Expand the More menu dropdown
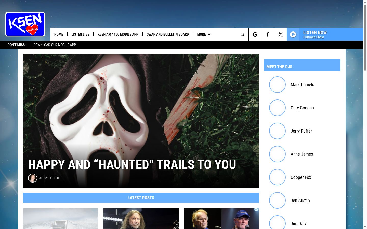Viewport: 367px width, 229px height. [204, 34]
